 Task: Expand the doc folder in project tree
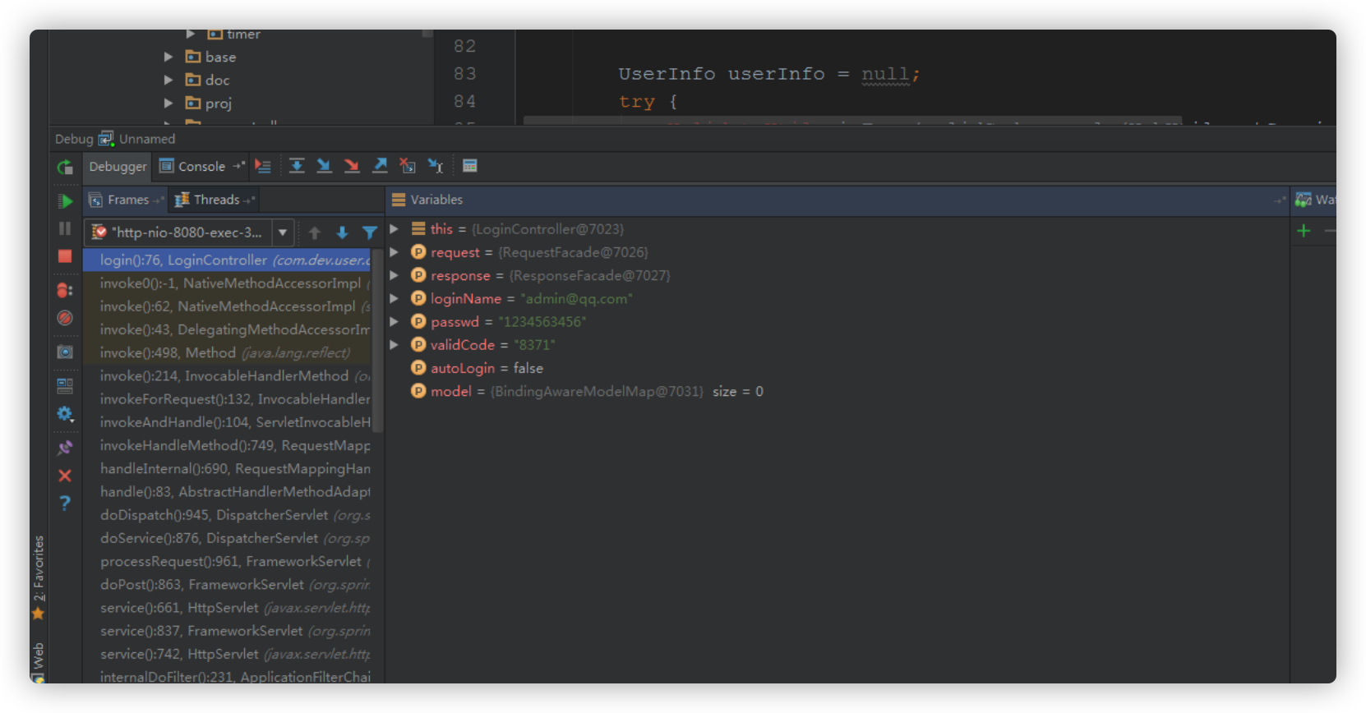[168, 80]
